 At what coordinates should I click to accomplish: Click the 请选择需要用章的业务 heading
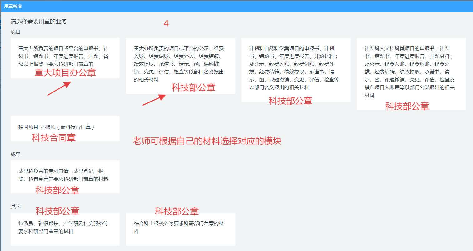(x=39, y=21)
